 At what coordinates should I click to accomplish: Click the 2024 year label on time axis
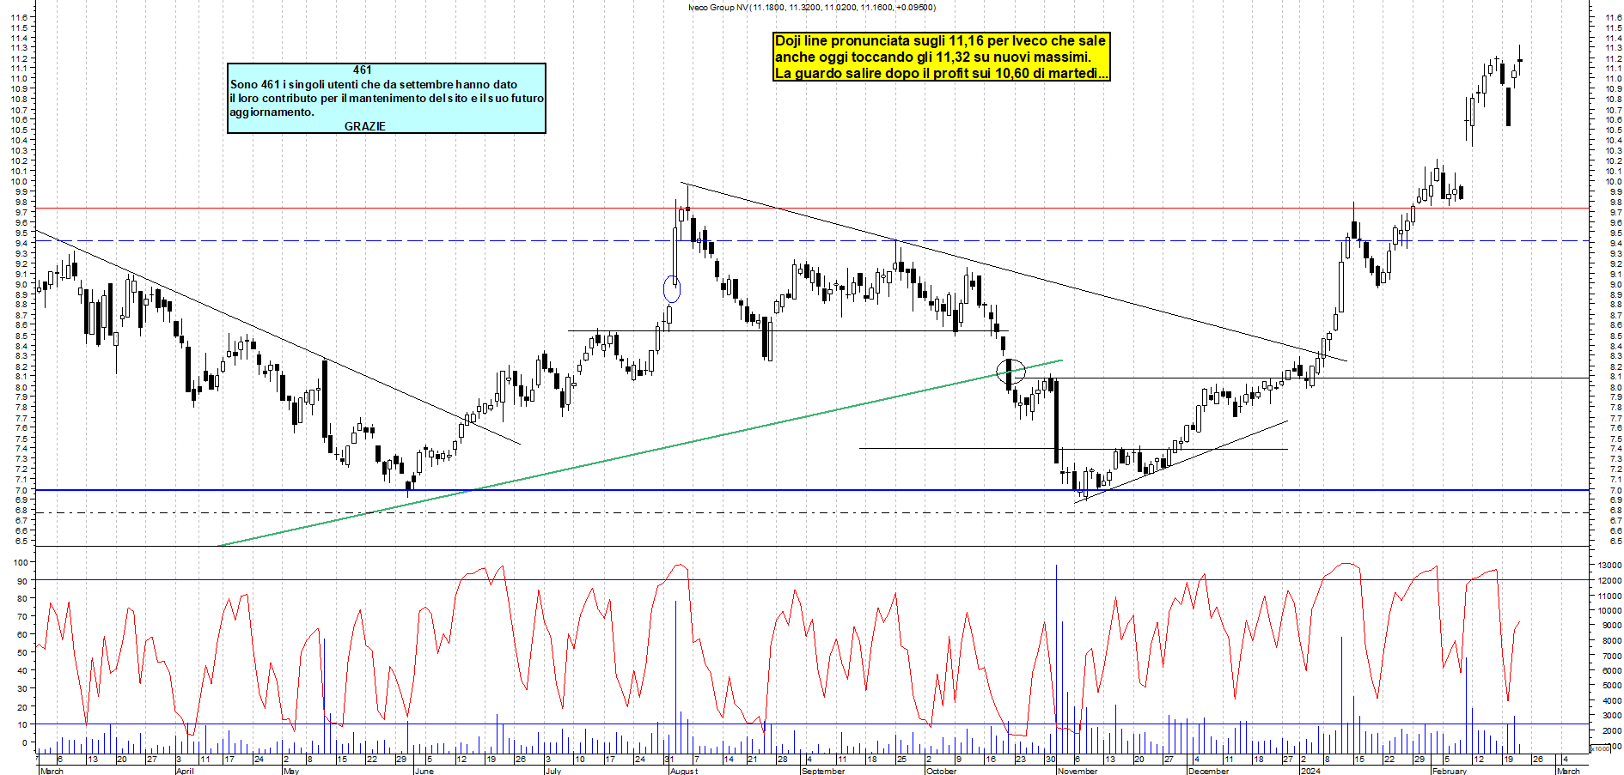(1310, 771)
